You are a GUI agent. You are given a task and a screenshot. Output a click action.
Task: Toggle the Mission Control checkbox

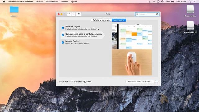pyautogui.click(x=63, y=42)
